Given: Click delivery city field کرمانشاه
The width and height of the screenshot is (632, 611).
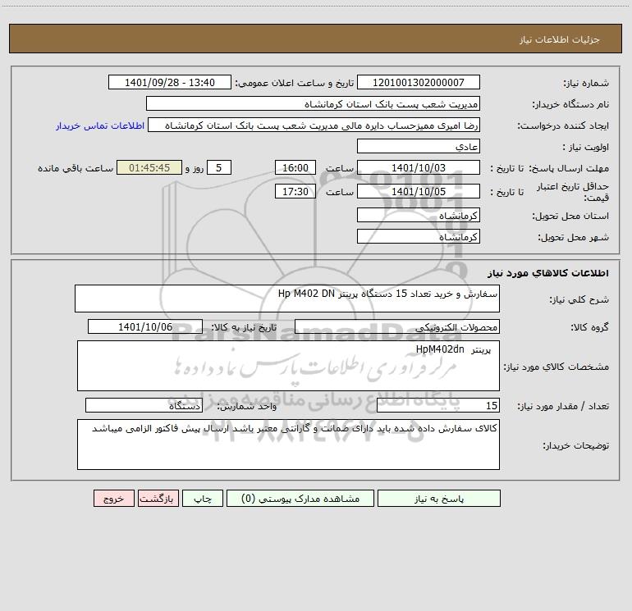Looking at the screenshot, I should 419,236.
